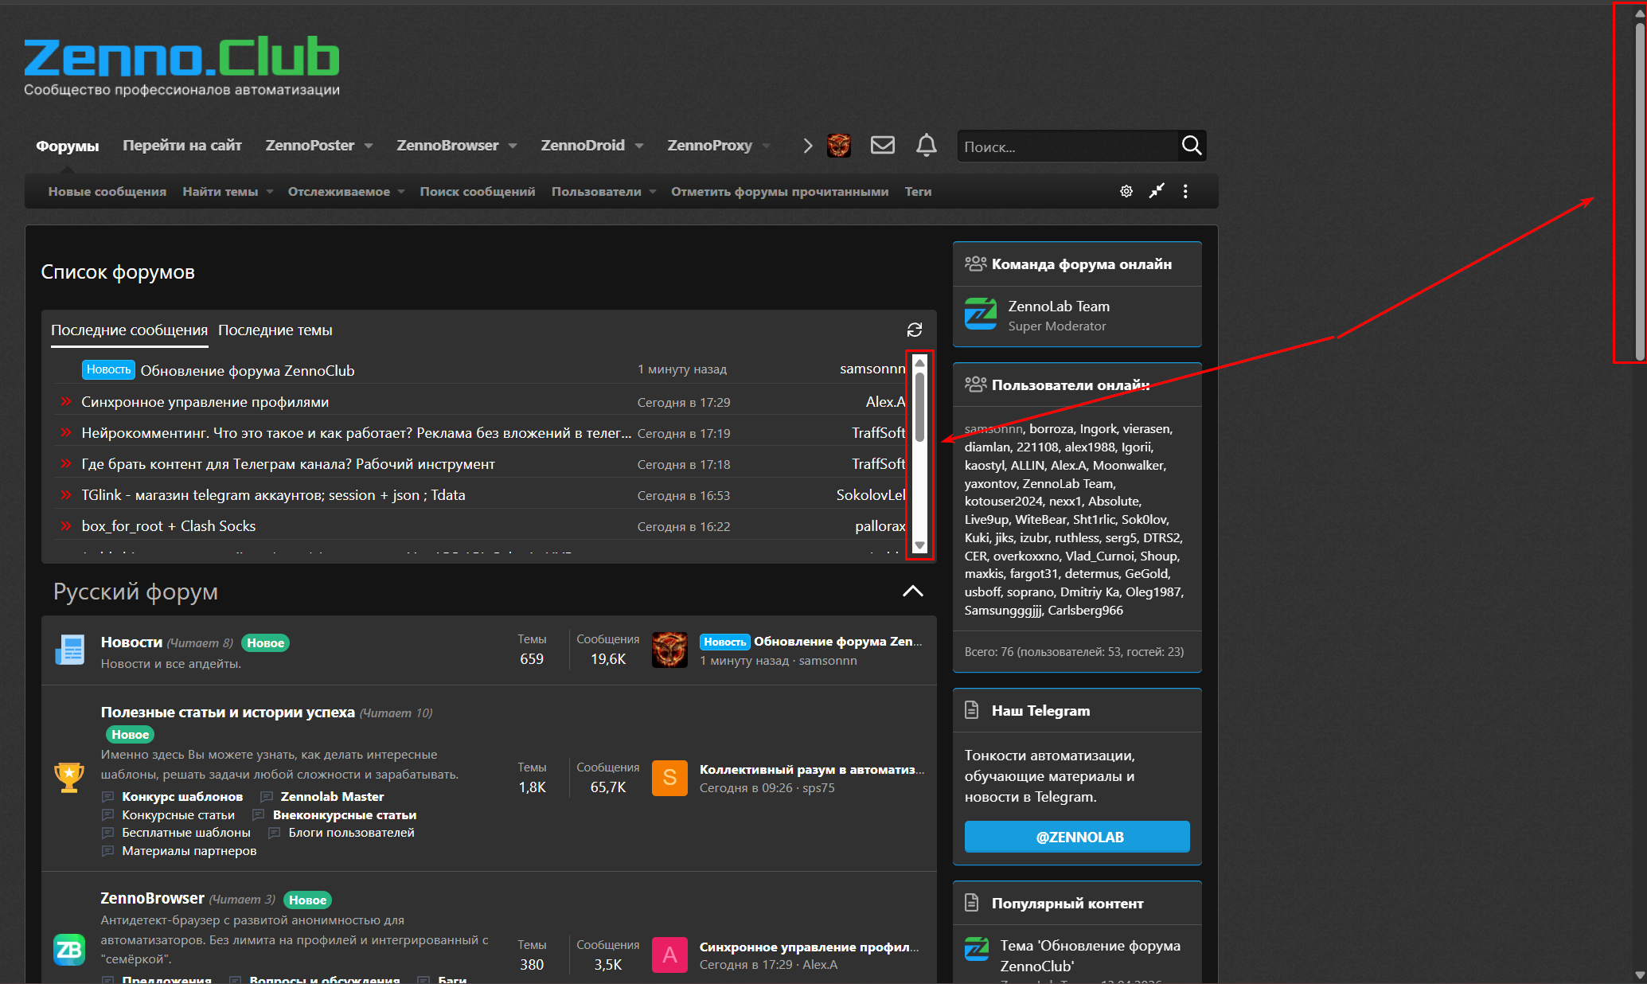Image resolution: width=1647 pixels, height=984 pixels.
Task: Switch to the Последние сообщения tab
Action: click(129, 330)
